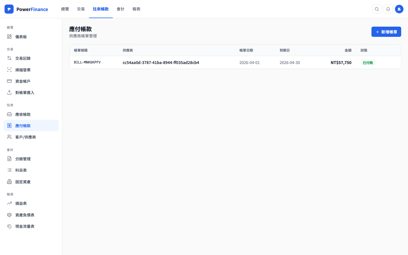The height and width of the screenshot is (255, 408).
Task: View the 損益表 income statement
Action: tap(21, 203)
